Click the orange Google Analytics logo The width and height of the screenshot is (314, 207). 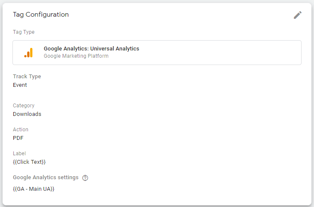click(x=28, y=53)
